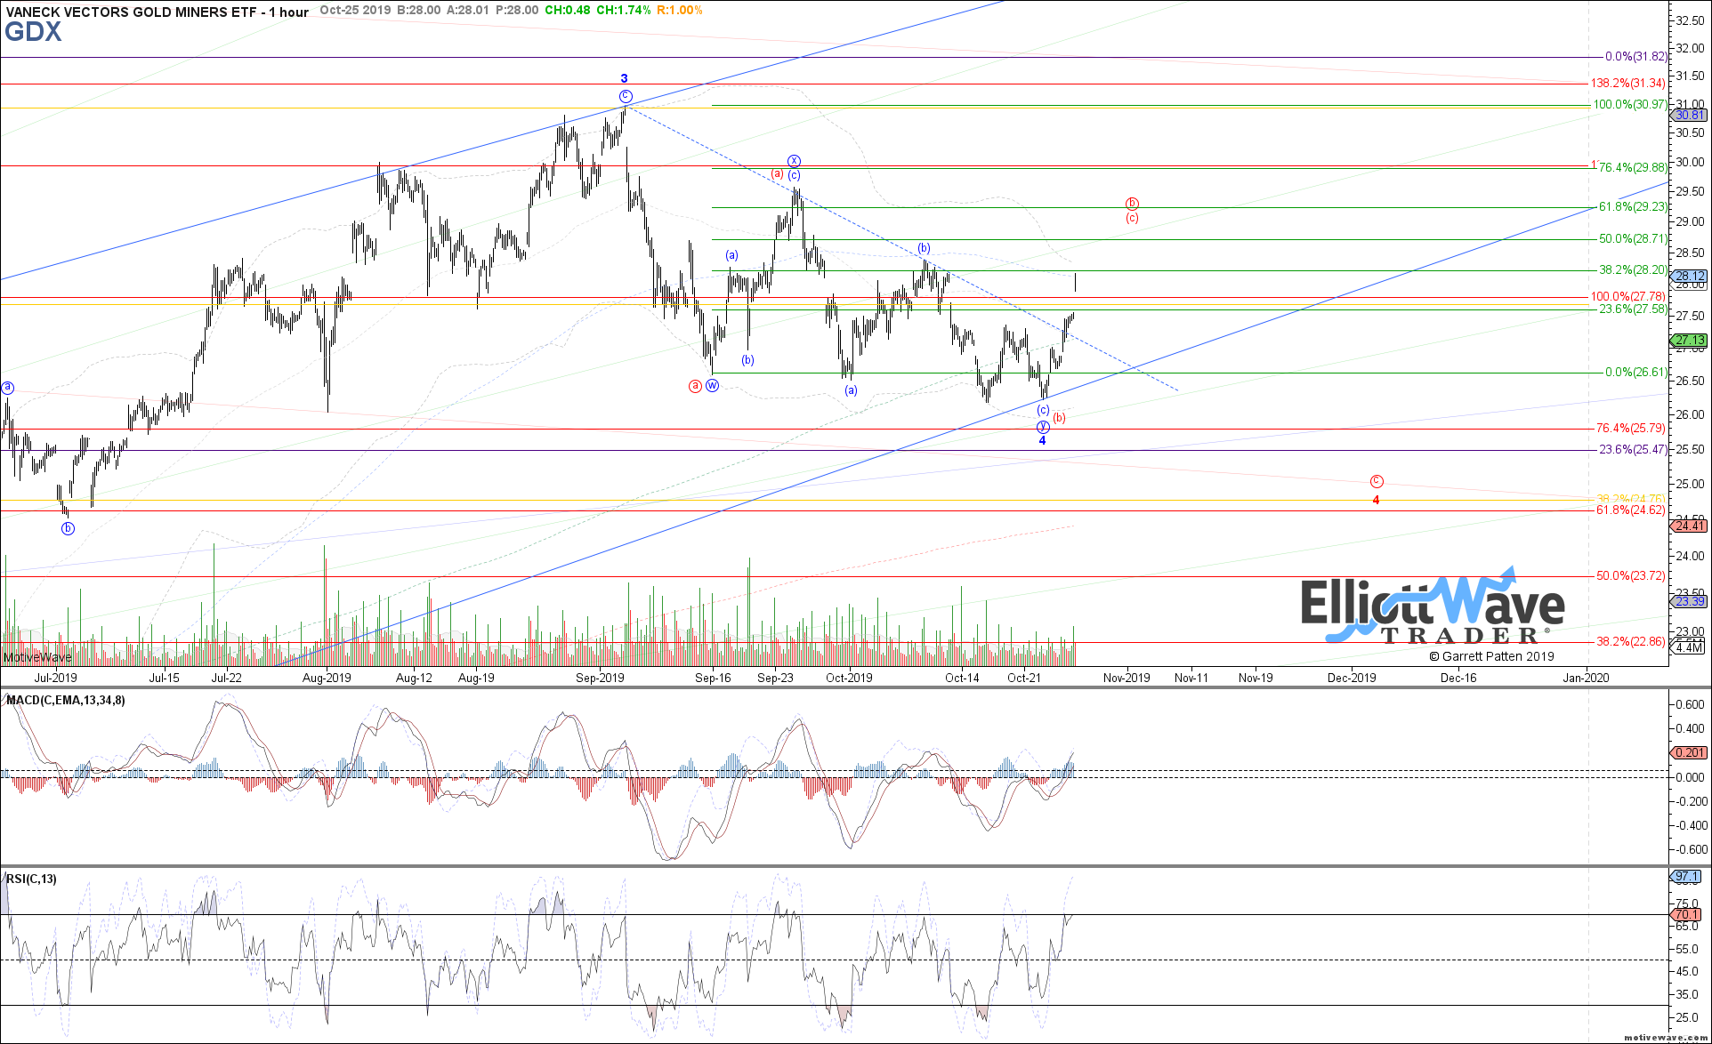Click the 0.0%(31.82) Fibonacci level label

click(x=1635, y=56)
